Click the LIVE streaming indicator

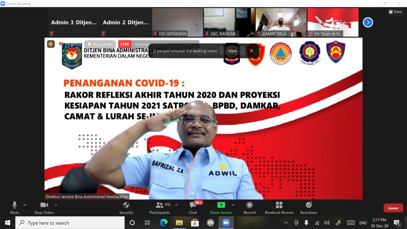(125, 44)
